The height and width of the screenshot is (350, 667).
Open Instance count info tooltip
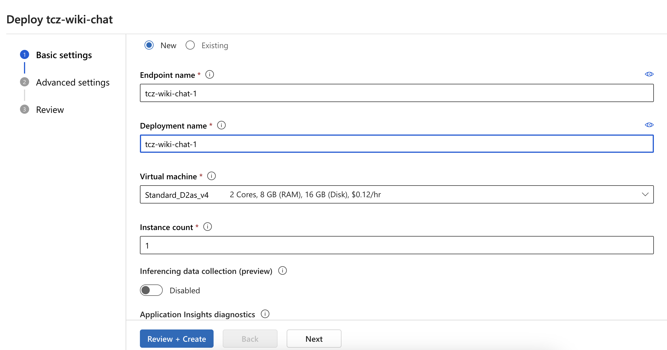[x=208, y=227]
